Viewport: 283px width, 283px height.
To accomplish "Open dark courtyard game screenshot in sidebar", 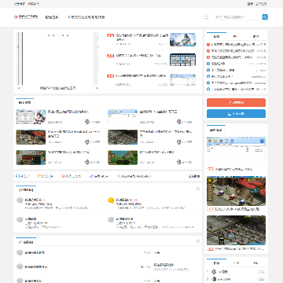I will tap(236, 230).
